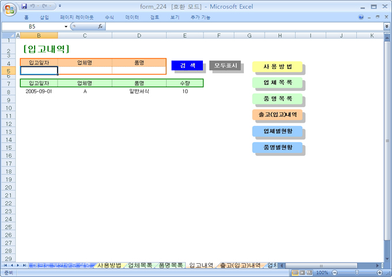Screen dimensions: 392x277
Task: Switch to Normal view in status bar
Action: [x=295, y=272]
